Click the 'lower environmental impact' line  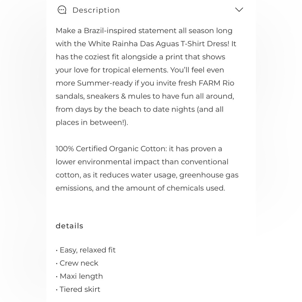pos(142,162)
